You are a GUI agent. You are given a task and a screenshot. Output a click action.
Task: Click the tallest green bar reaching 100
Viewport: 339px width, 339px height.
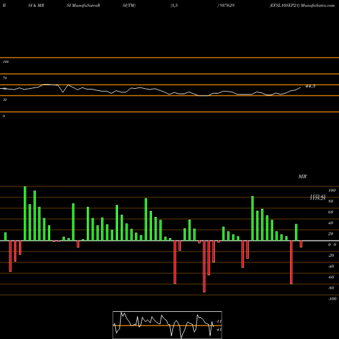25,214
